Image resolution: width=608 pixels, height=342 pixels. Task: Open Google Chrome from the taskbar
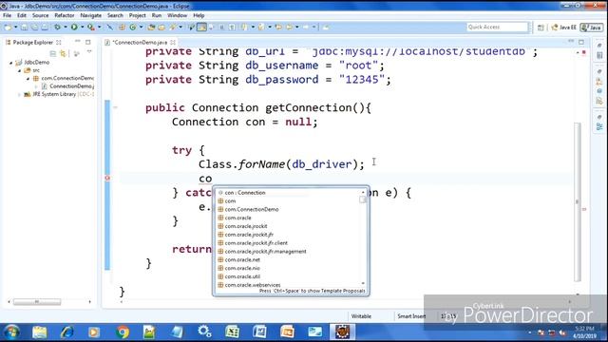pos(123,332)
